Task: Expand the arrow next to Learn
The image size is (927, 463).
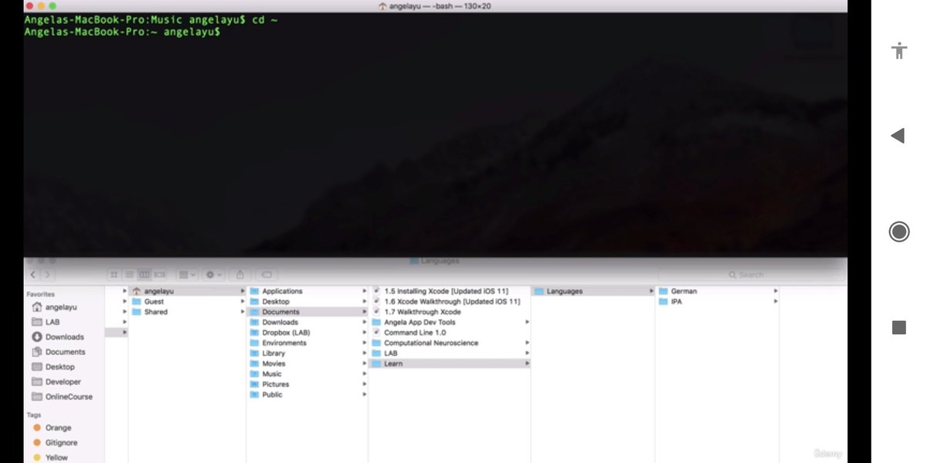Action: (x=528, y=363)
